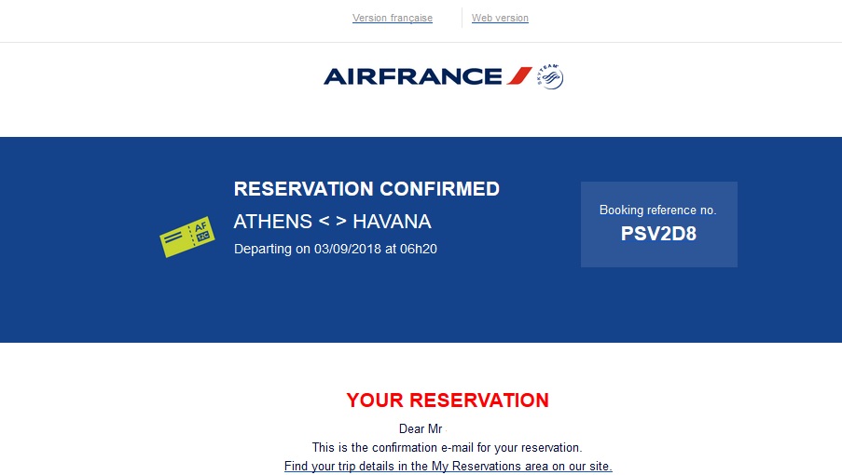Click the red swoosh in Air France logo

click(518, 75)
